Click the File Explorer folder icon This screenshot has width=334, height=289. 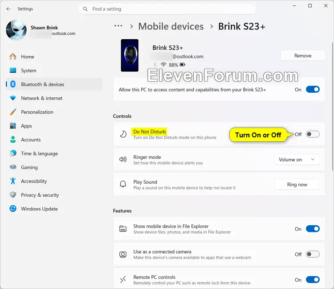point(123,229)
